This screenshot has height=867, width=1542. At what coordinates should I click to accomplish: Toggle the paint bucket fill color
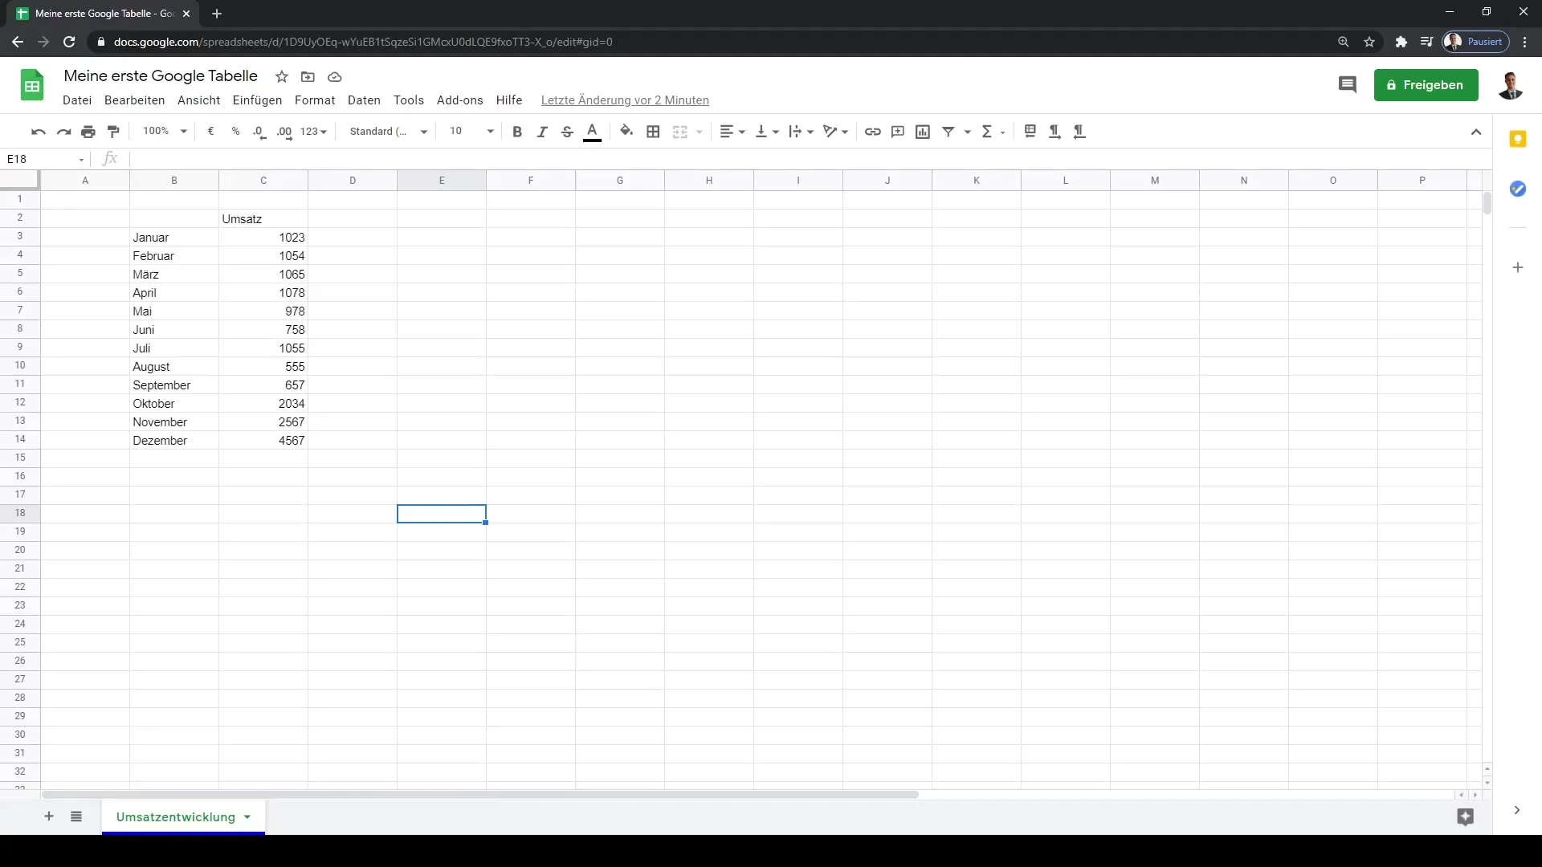[626, 132]
